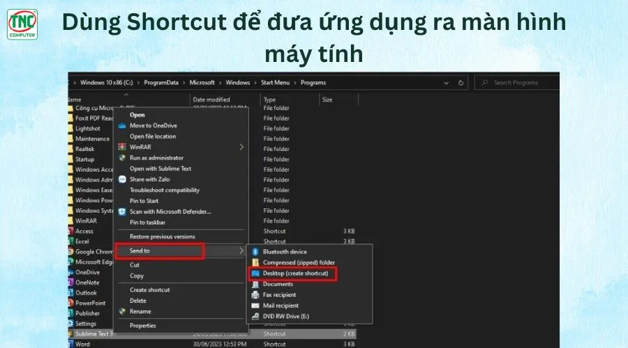Image resolution: width=628 pixels, height=348 pixels.
Task: Choose Troubleshoot compatibility
Action: (x=164, y=190)
